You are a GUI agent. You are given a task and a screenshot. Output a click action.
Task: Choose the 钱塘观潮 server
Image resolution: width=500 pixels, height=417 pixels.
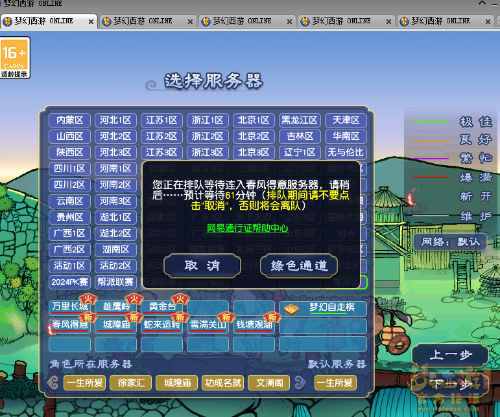tap(254, 325)
